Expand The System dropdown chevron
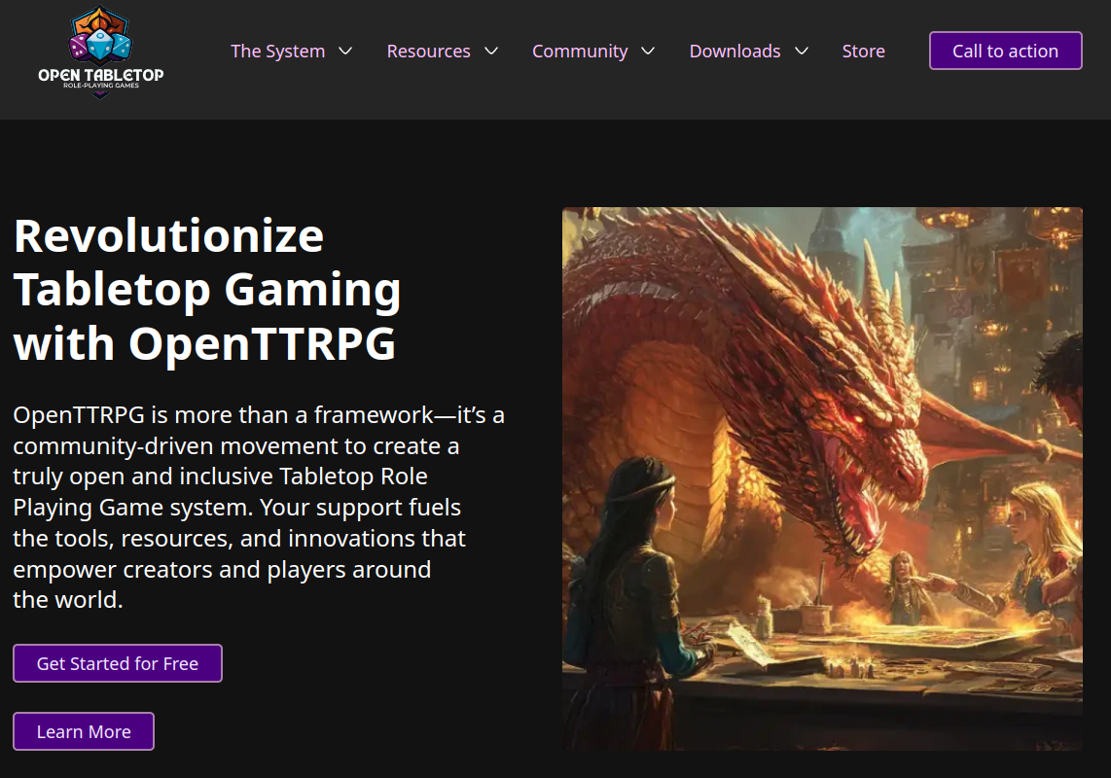The width and height of the screenshot is (1111, 778). [345, 51]
